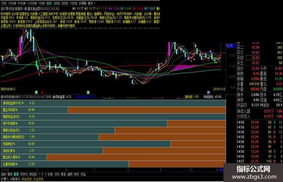Click the 大宗流入 value 2175万
The image size is (283, 182).
coord(269,117)
